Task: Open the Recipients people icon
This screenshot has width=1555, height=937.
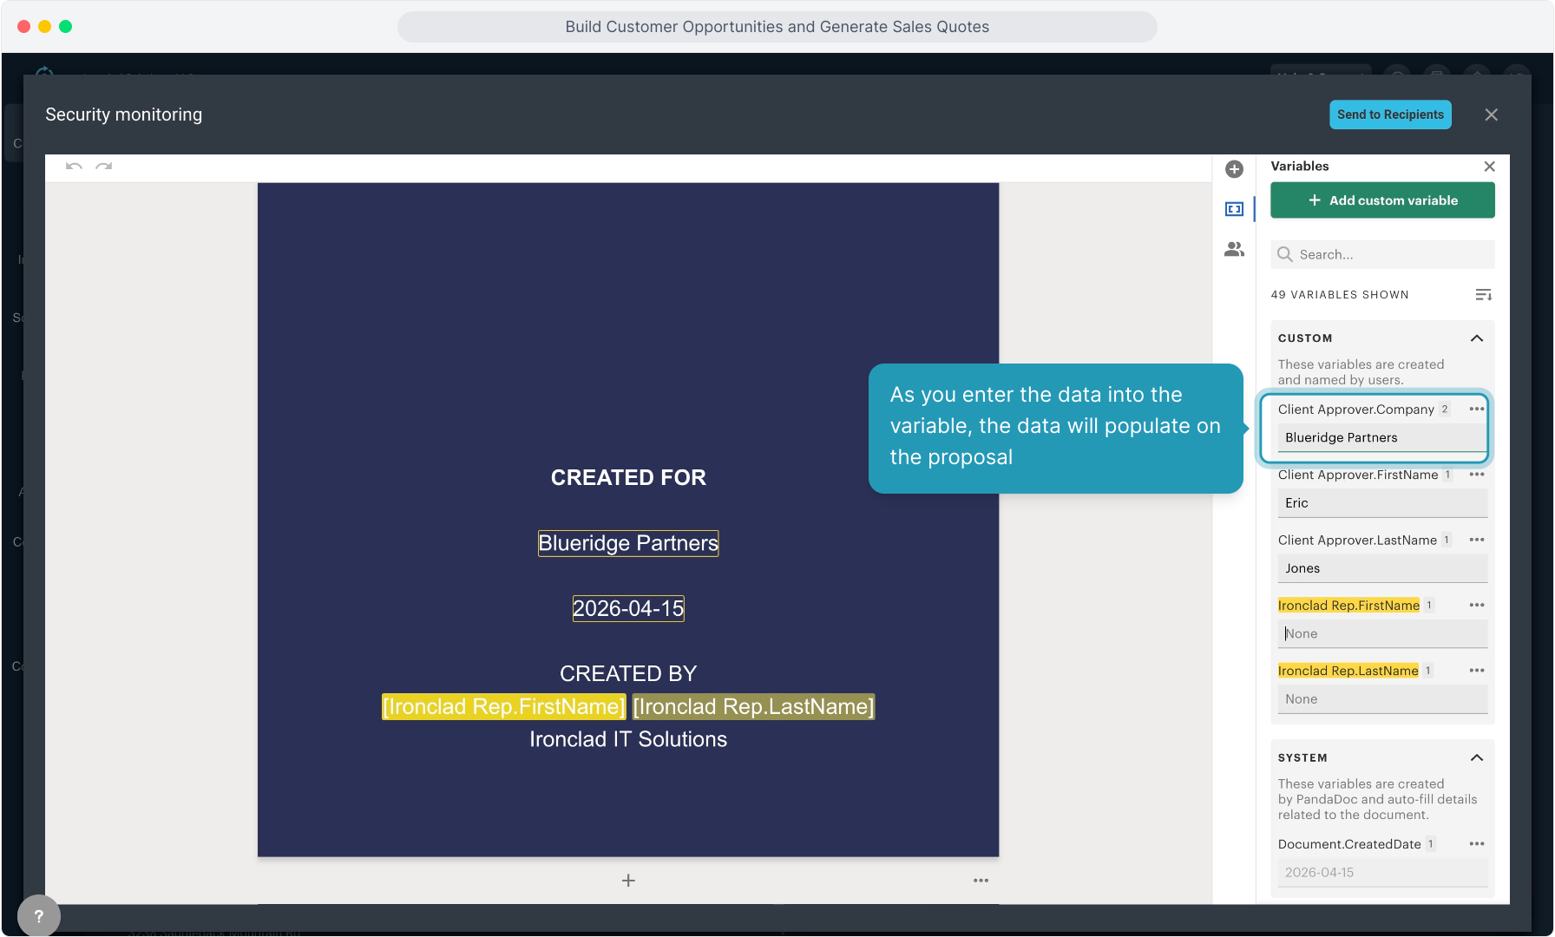Action: (1234, 249)
